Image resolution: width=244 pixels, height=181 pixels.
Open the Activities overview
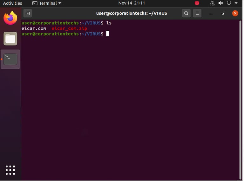click(x=12, y=3)
